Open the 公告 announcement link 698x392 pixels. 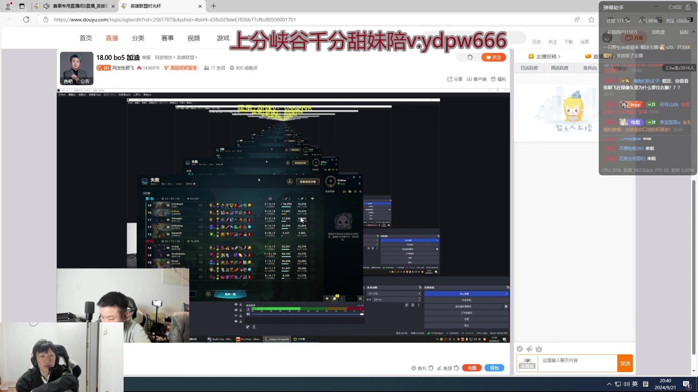pos(85,81)
